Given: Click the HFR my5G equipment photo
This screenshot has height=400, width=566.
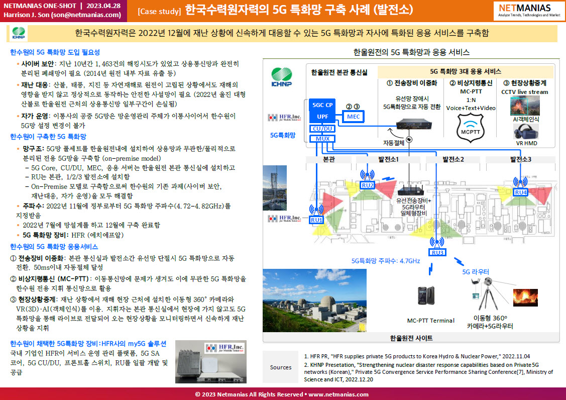Looking at the screenshot, I should 211,362.
